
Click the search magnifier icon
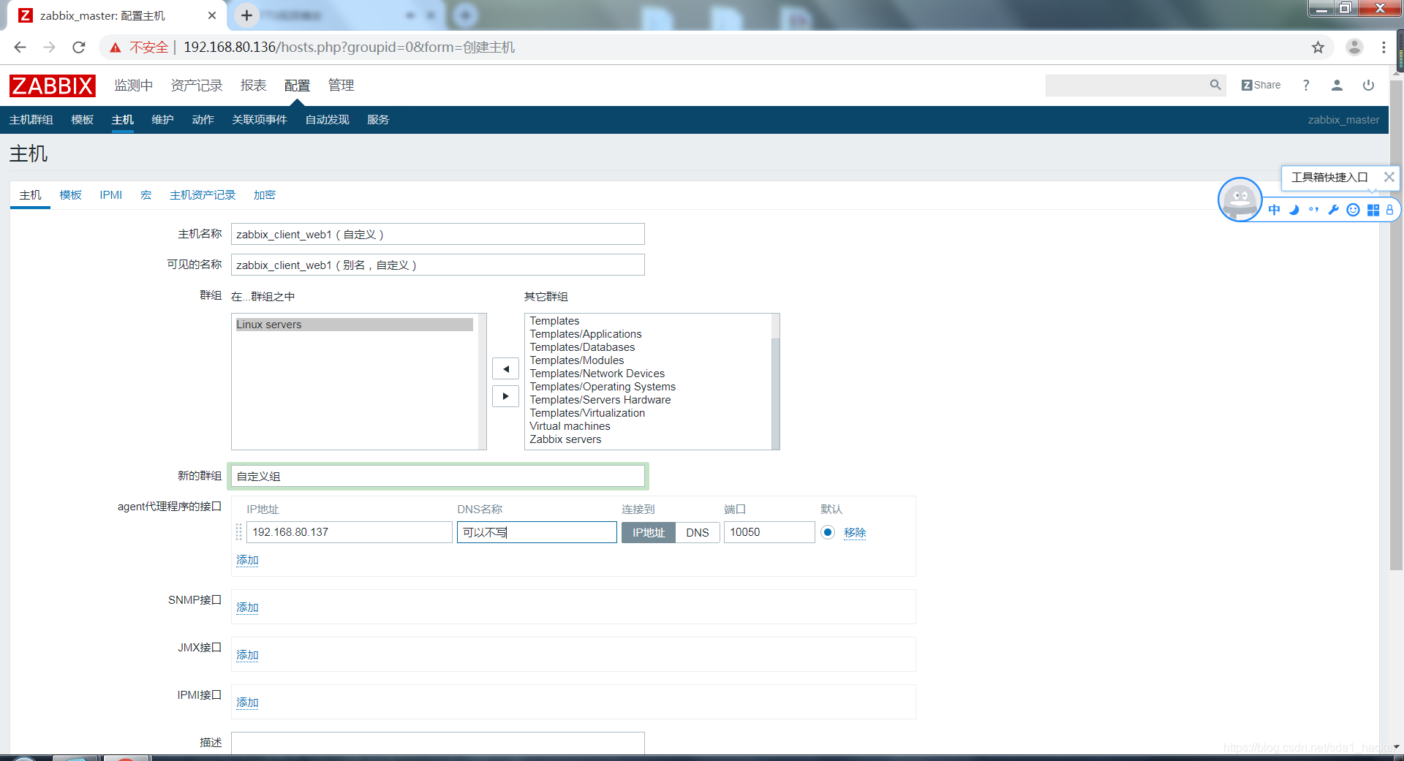coord(1215,85)
